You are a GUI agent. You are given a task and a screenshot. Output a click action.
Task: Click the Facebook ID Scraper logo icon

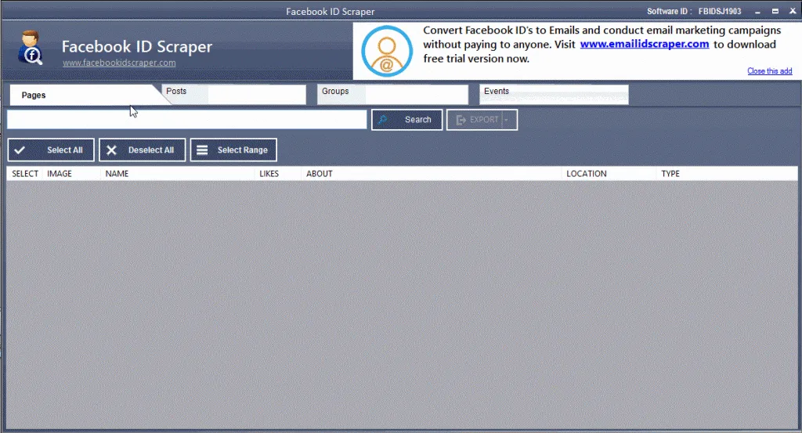point(31,48)
